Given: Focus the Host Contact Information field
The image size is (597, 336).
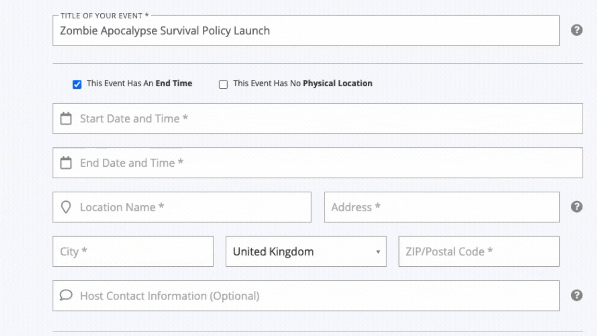Looking at the screenshot, I should click(306, 296).
